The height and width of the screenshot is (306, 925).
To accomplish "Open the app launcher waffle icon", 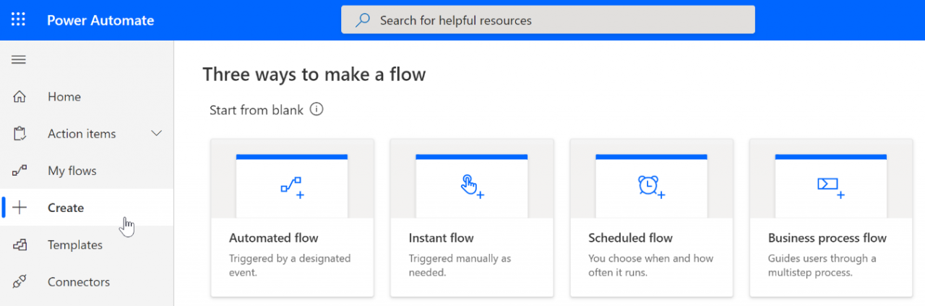I will click(19, 20).
